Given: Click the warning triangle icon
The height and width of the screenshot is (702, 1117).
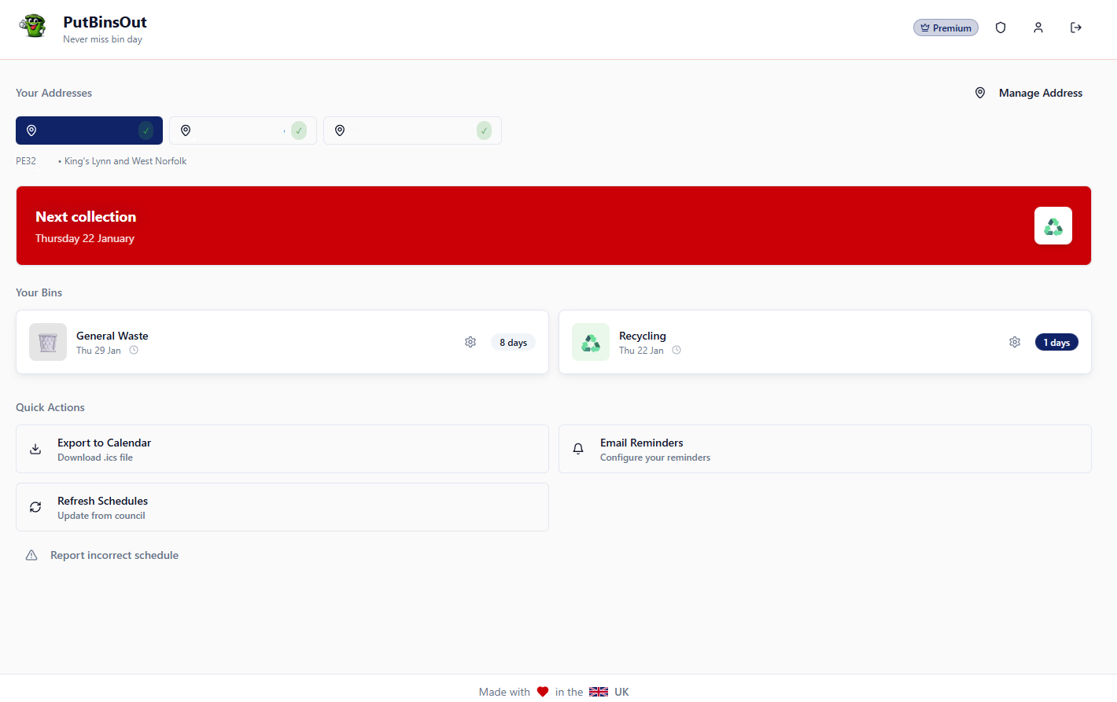Looking at the screenshot, I should click(31, 555).
